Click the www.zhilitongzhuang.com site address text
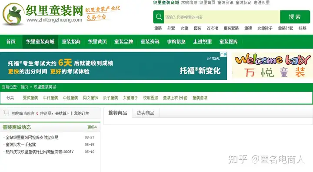This screenshot has height=172, width=313. pos(54,20)
